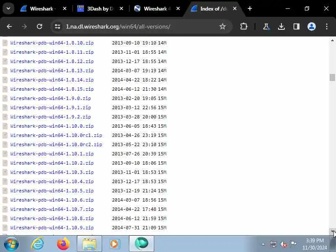336x252 pixels.
Task: Download Wireshark-pdb-win64-1.8.15.zip
Action: tap(52, 89)
